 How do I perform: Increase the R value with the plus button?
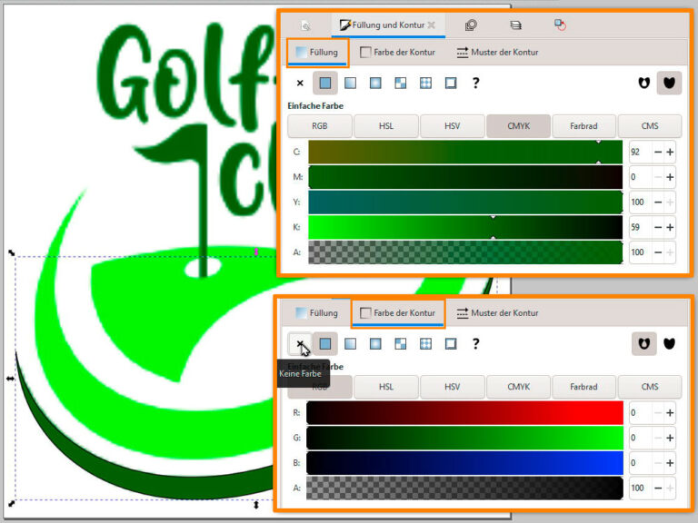[670, 413]
